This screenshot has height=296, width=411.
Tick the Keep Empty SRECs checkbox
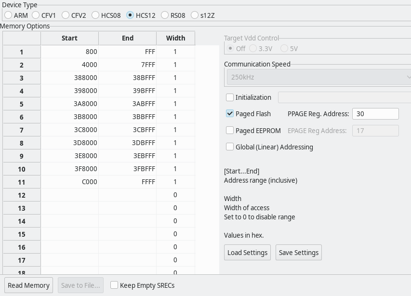click(x=114, y=285)
